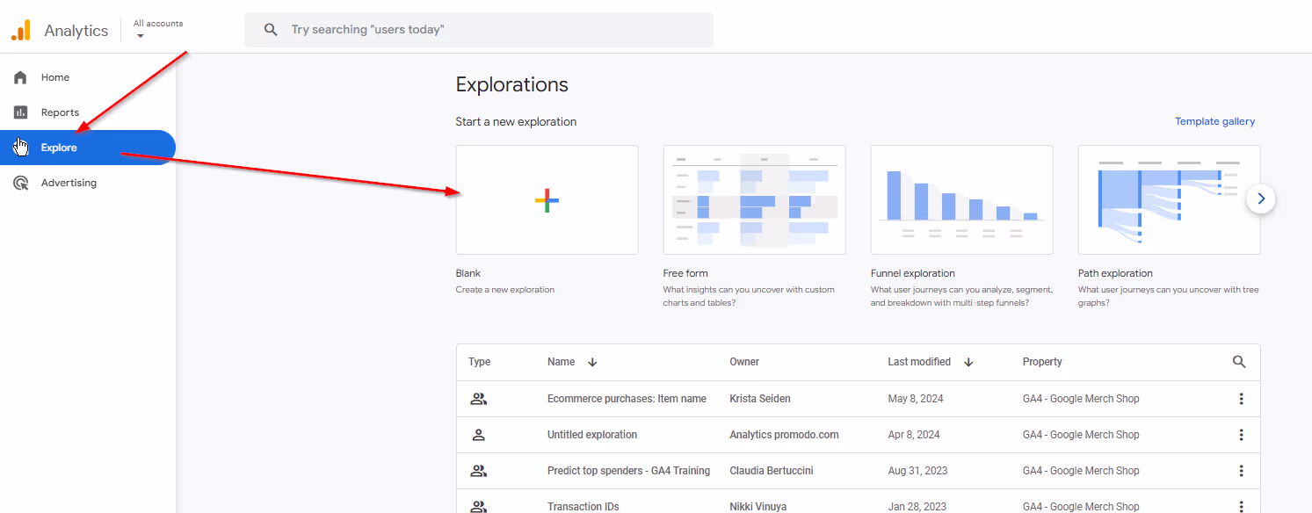Click single-user icon on Untitled exploration row
The width and height of the screenshot is (1312, 513).
(478, 435)
